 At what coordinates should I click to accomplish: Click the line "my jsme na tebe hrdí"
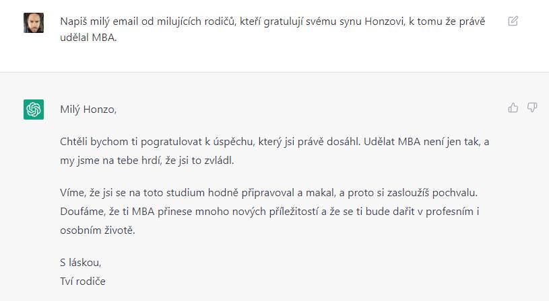[148, 161]
